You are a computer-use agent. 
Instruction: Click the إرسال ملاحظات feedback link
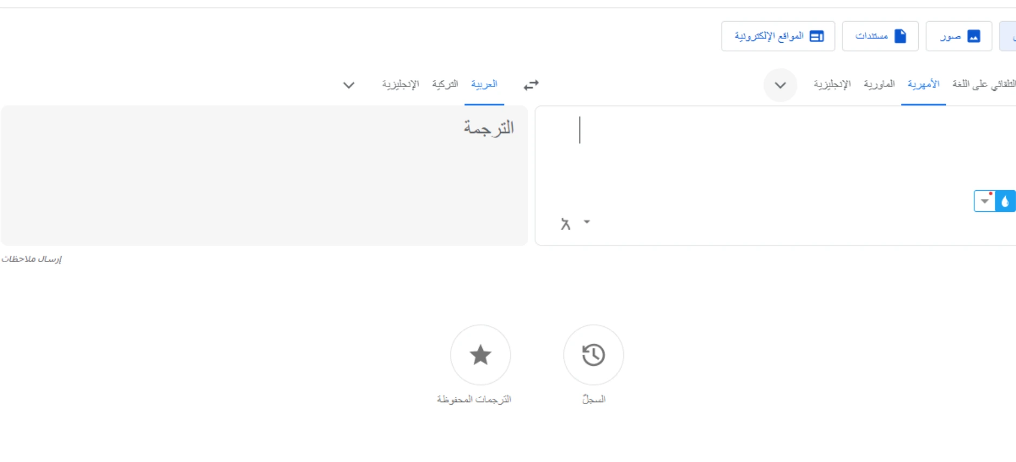point(32,258)
